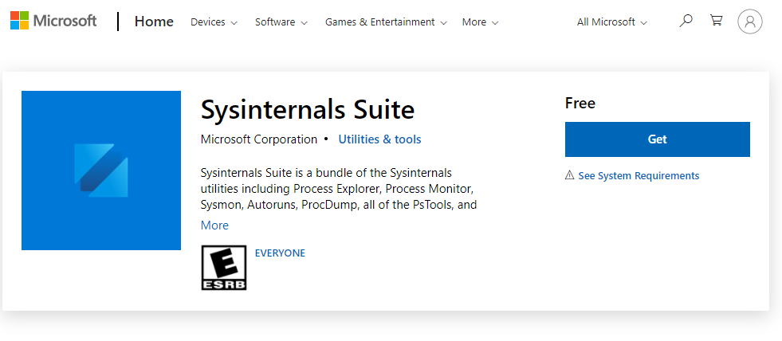Click the EVERYONE rating link
Viewport: 782px width, 341px height.
280,253
